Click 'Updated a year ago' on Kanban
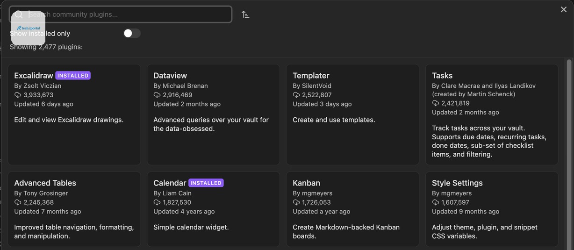Viewport: 574px width, 250px height. (322, 212)
